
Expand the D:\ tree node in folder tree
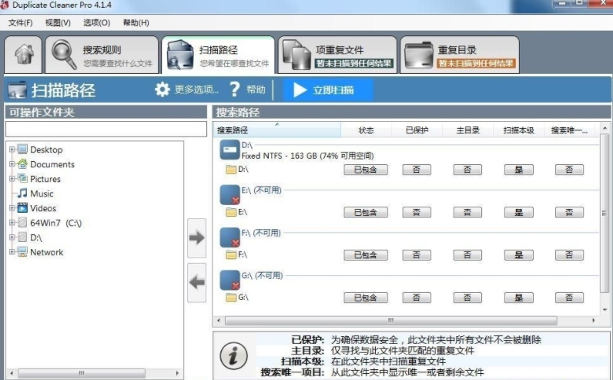[12, 237]
